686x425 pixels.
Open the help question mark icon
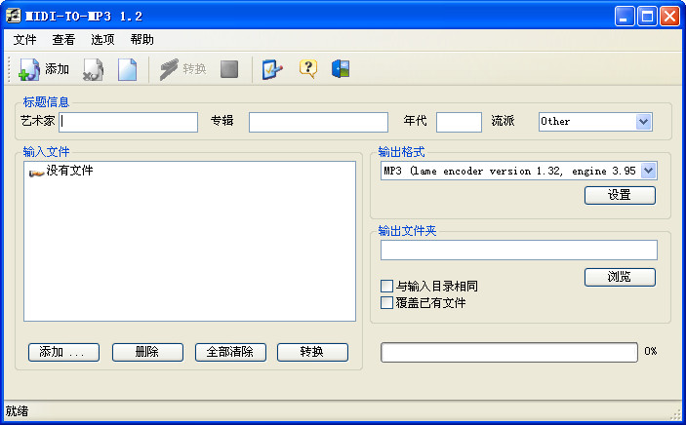[308, 68]
